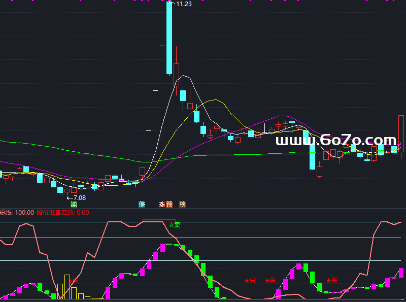The height and width of the screenshot is (302, 406).
Task: Click the rightmost red ★买 buy signal
Action: click(331, 280)
